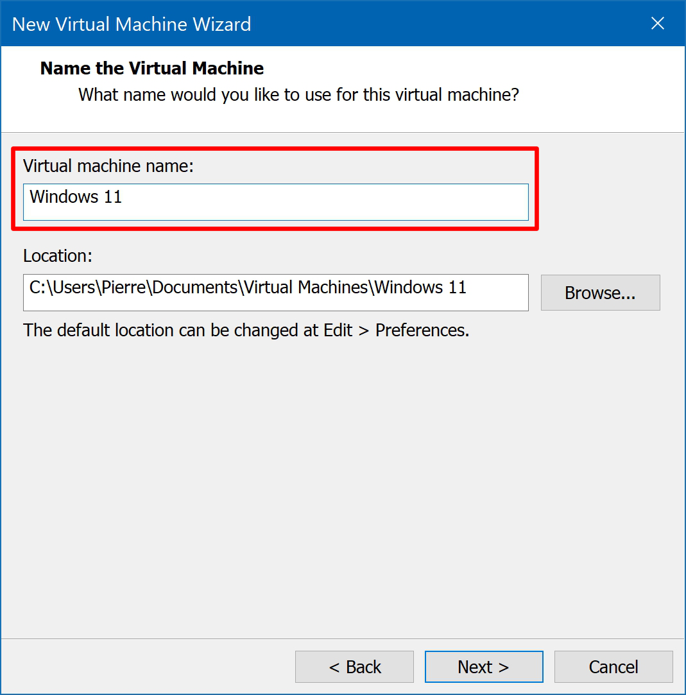Screen dimensions: 686x695
Task: Close the wizard with the X button
Action: coord(658,23)
